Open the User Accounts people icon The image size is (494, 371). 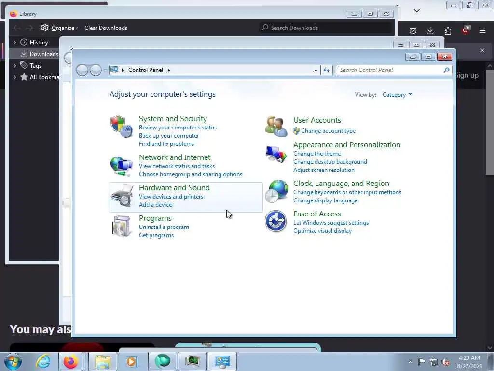point(276,126)
